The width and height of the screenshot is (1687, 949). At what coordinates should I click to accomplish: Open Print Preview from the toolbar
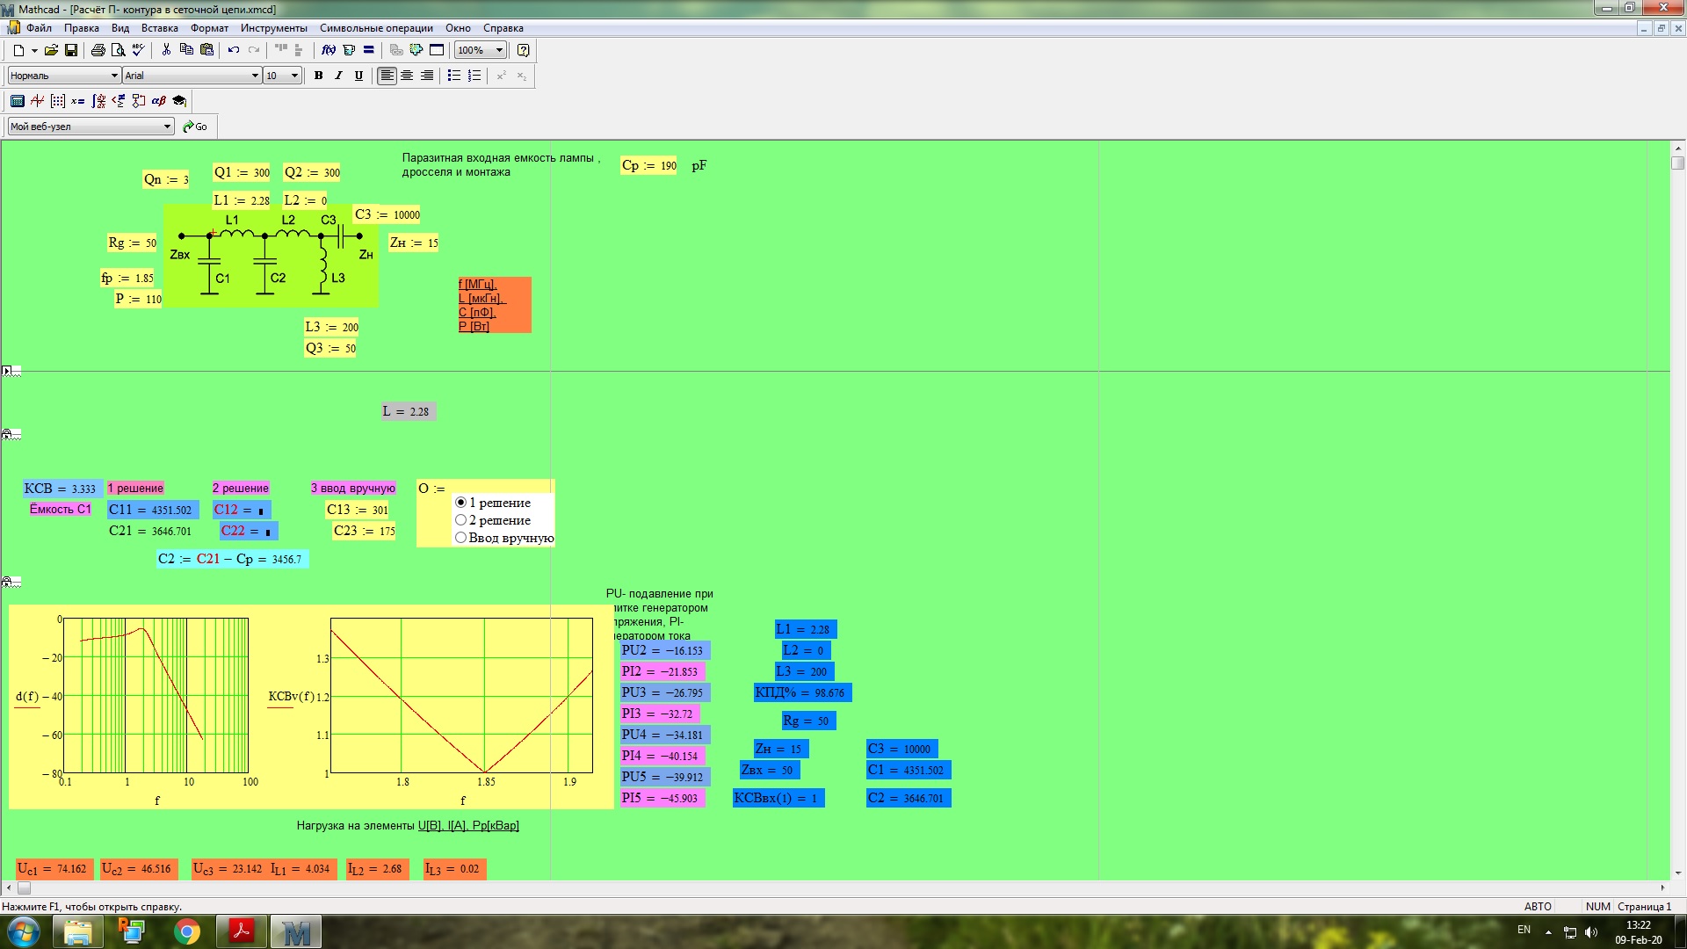(118, 50)
